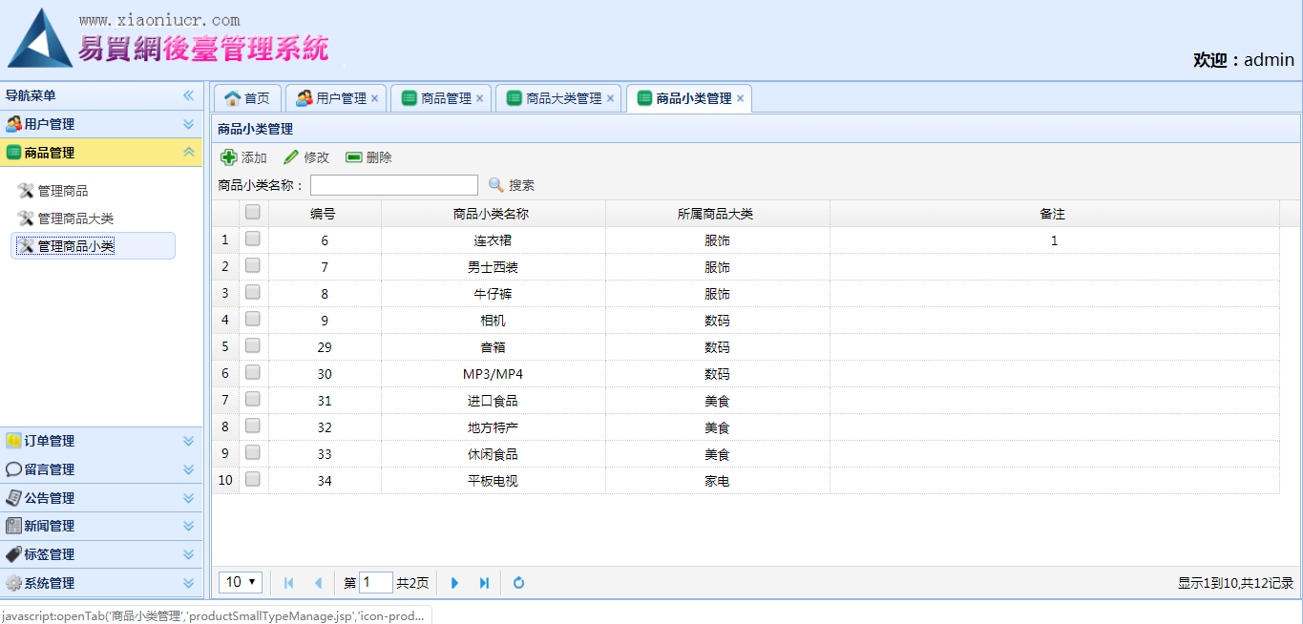Check the row for 平板电视
Viewport: 1303px width, 624px height.
click(x=253, y=480)
